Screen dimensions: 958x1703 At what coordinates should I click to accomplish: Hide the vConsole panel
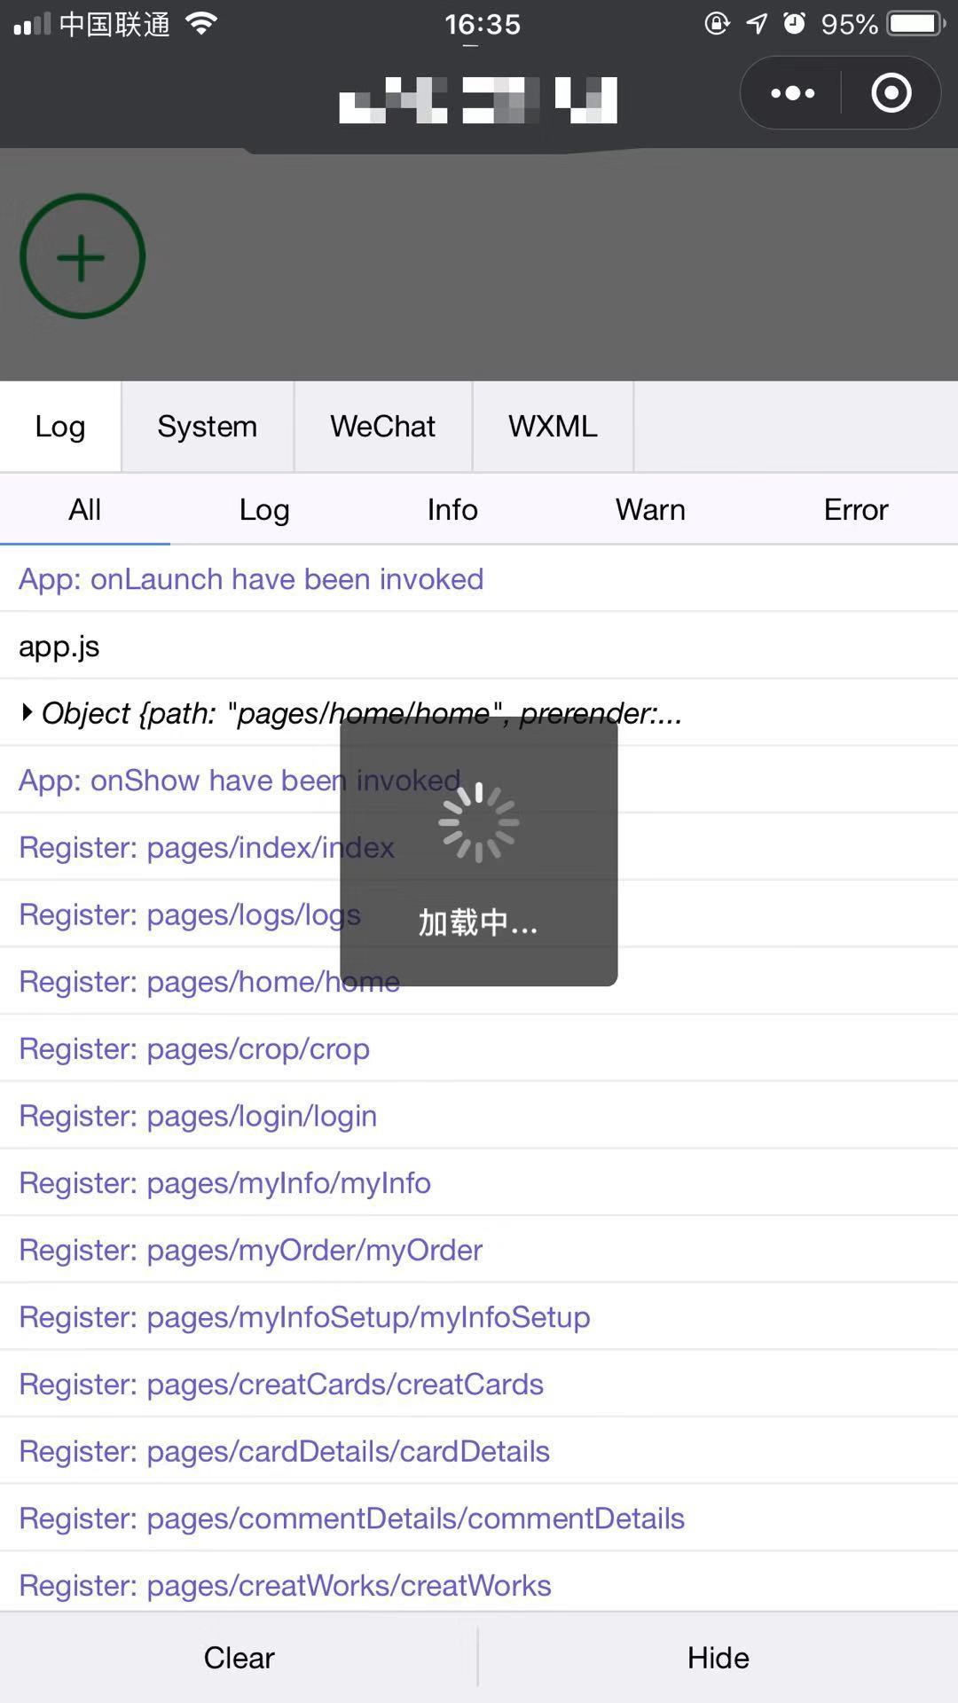coord(718,1658)
